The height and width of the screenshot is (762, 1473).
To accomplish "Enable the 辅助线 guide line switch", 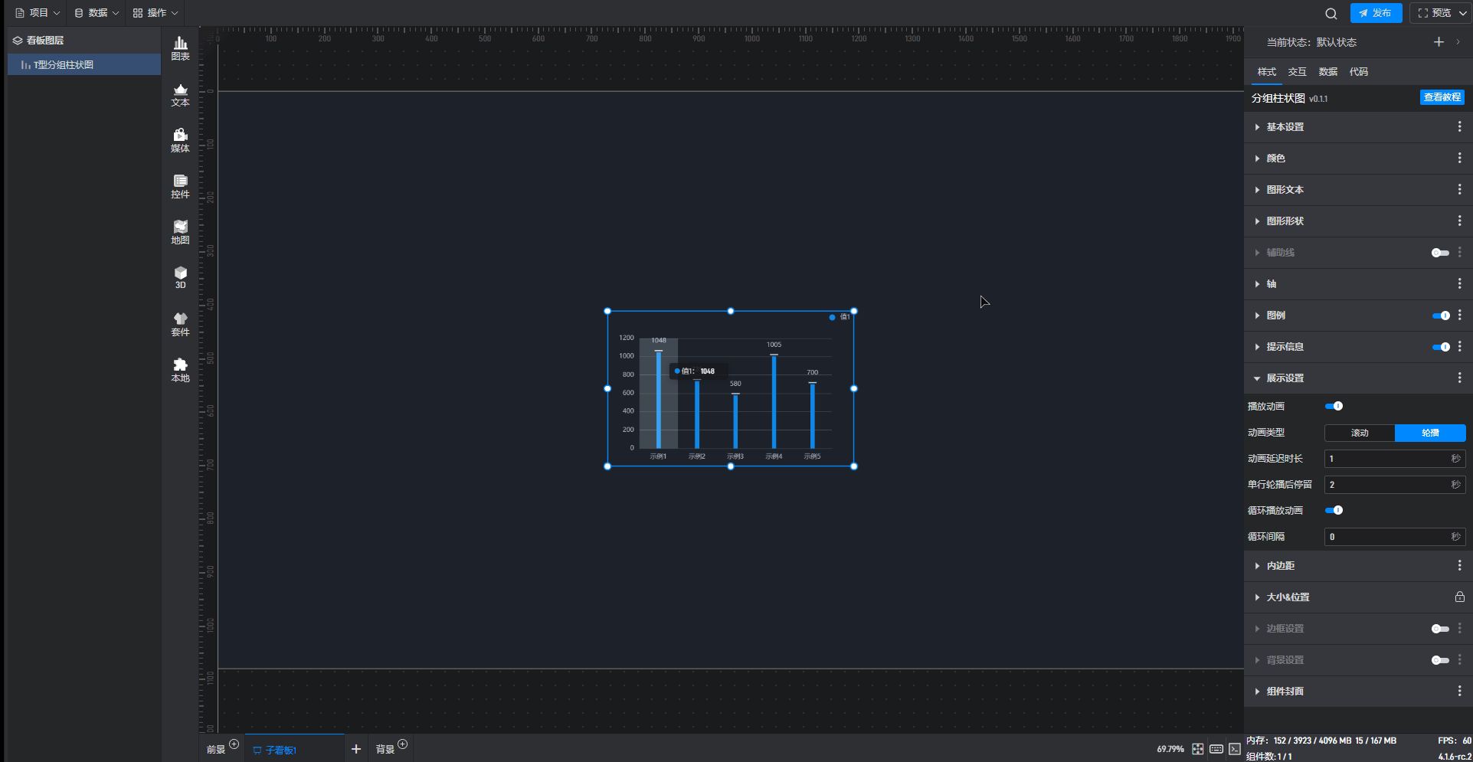I will click(x=1440, y=253).
